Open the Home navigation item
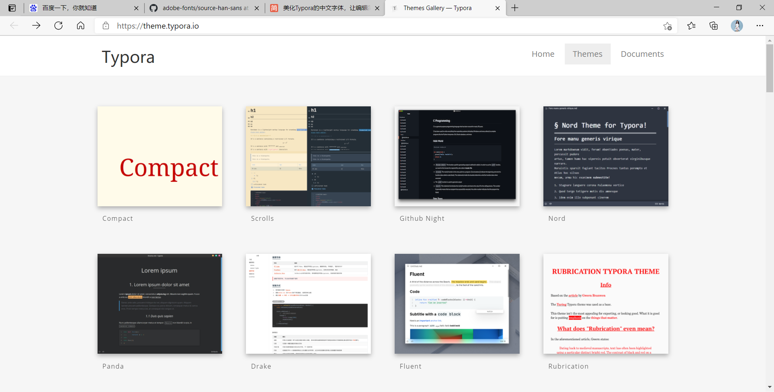The image size is (774, 392). pos(543,54)
